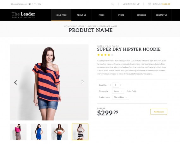Show previous product image arrow
The image size is (180, 144).
click(x=15, y=82)
